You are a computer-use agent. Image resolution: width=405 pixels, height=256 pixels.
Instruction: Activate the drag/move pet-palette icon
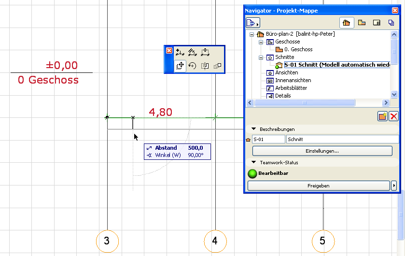(x=180, y=66)
